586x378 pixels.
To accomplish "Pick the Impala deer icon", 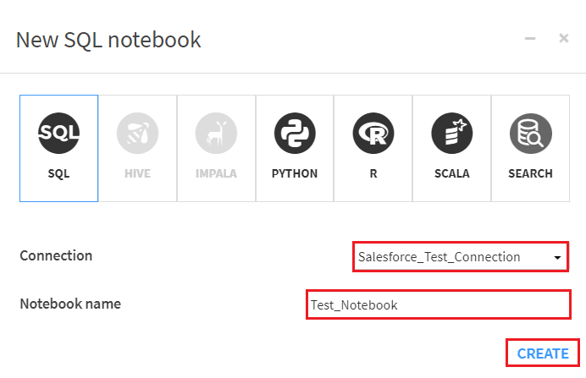I will click(216, 134).
